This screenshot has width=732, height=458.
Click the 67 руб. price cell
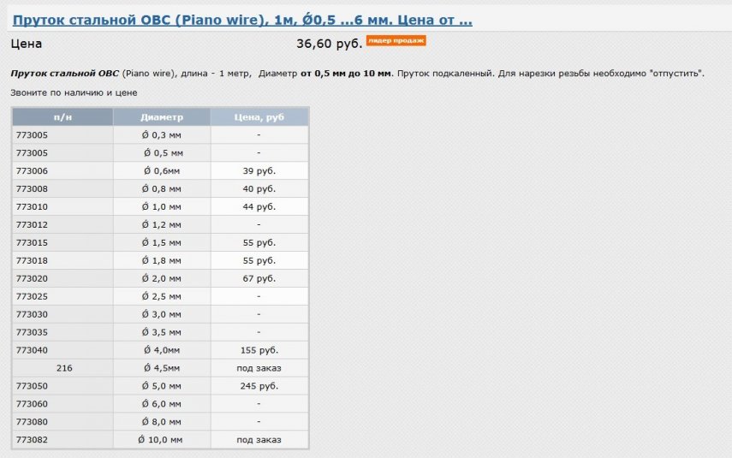point(259,279)
